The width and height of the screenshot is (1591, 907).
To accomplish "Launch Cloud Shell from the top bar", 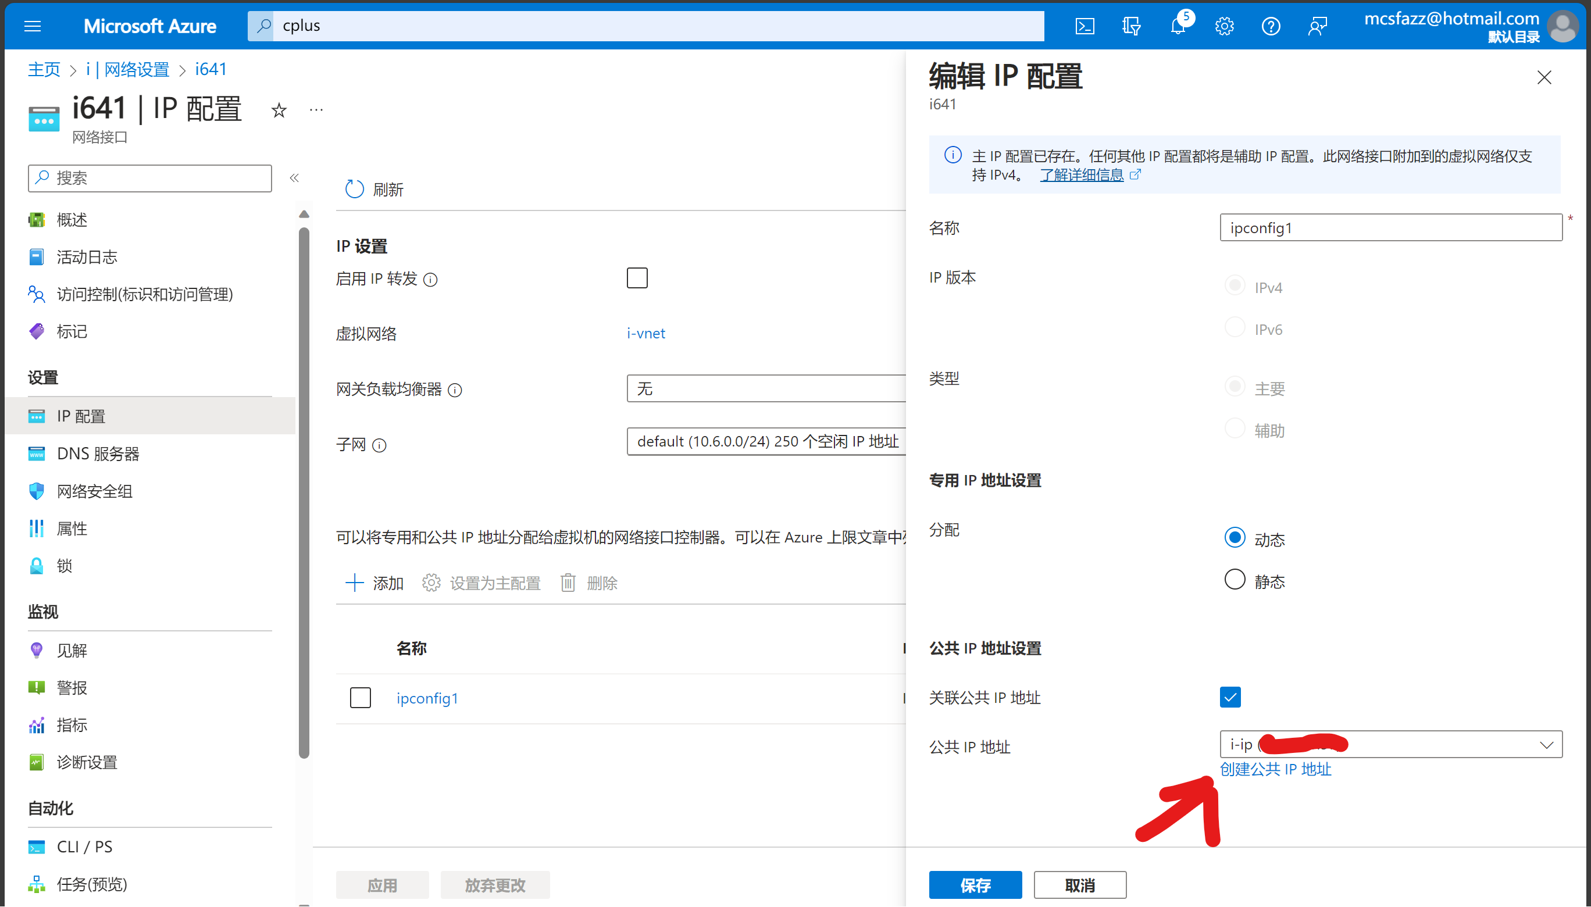I will 1085,26.
